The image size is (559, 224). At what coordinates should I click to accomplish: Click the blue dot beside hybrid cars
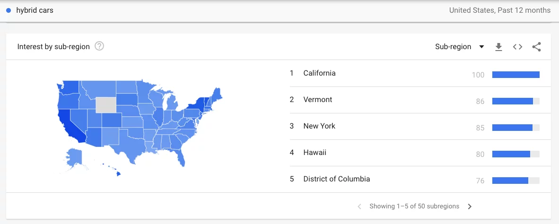pyautogui.click(x=9, y=10)
